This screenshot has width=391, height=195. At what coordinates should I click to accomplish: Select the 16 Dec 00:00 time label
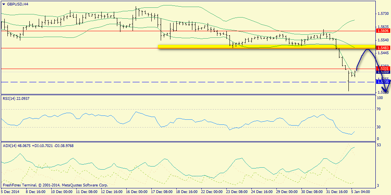pyautogui.click(x=136, y=192)
